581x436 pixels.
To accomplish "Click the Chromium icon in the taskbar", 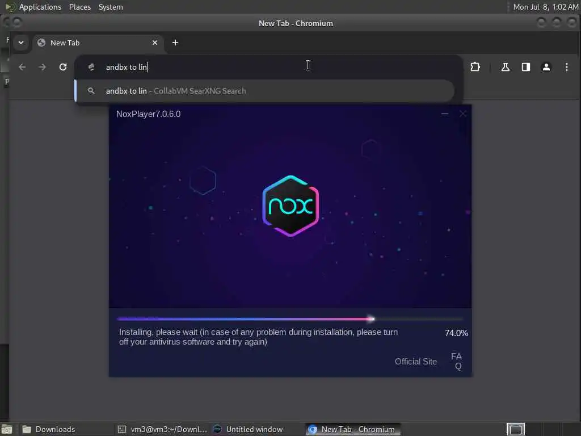I will coord(313,429).
